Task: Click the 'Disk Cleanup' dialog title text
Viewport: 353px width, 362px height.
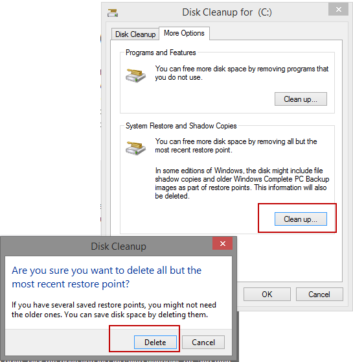Action: coord(119,247)
